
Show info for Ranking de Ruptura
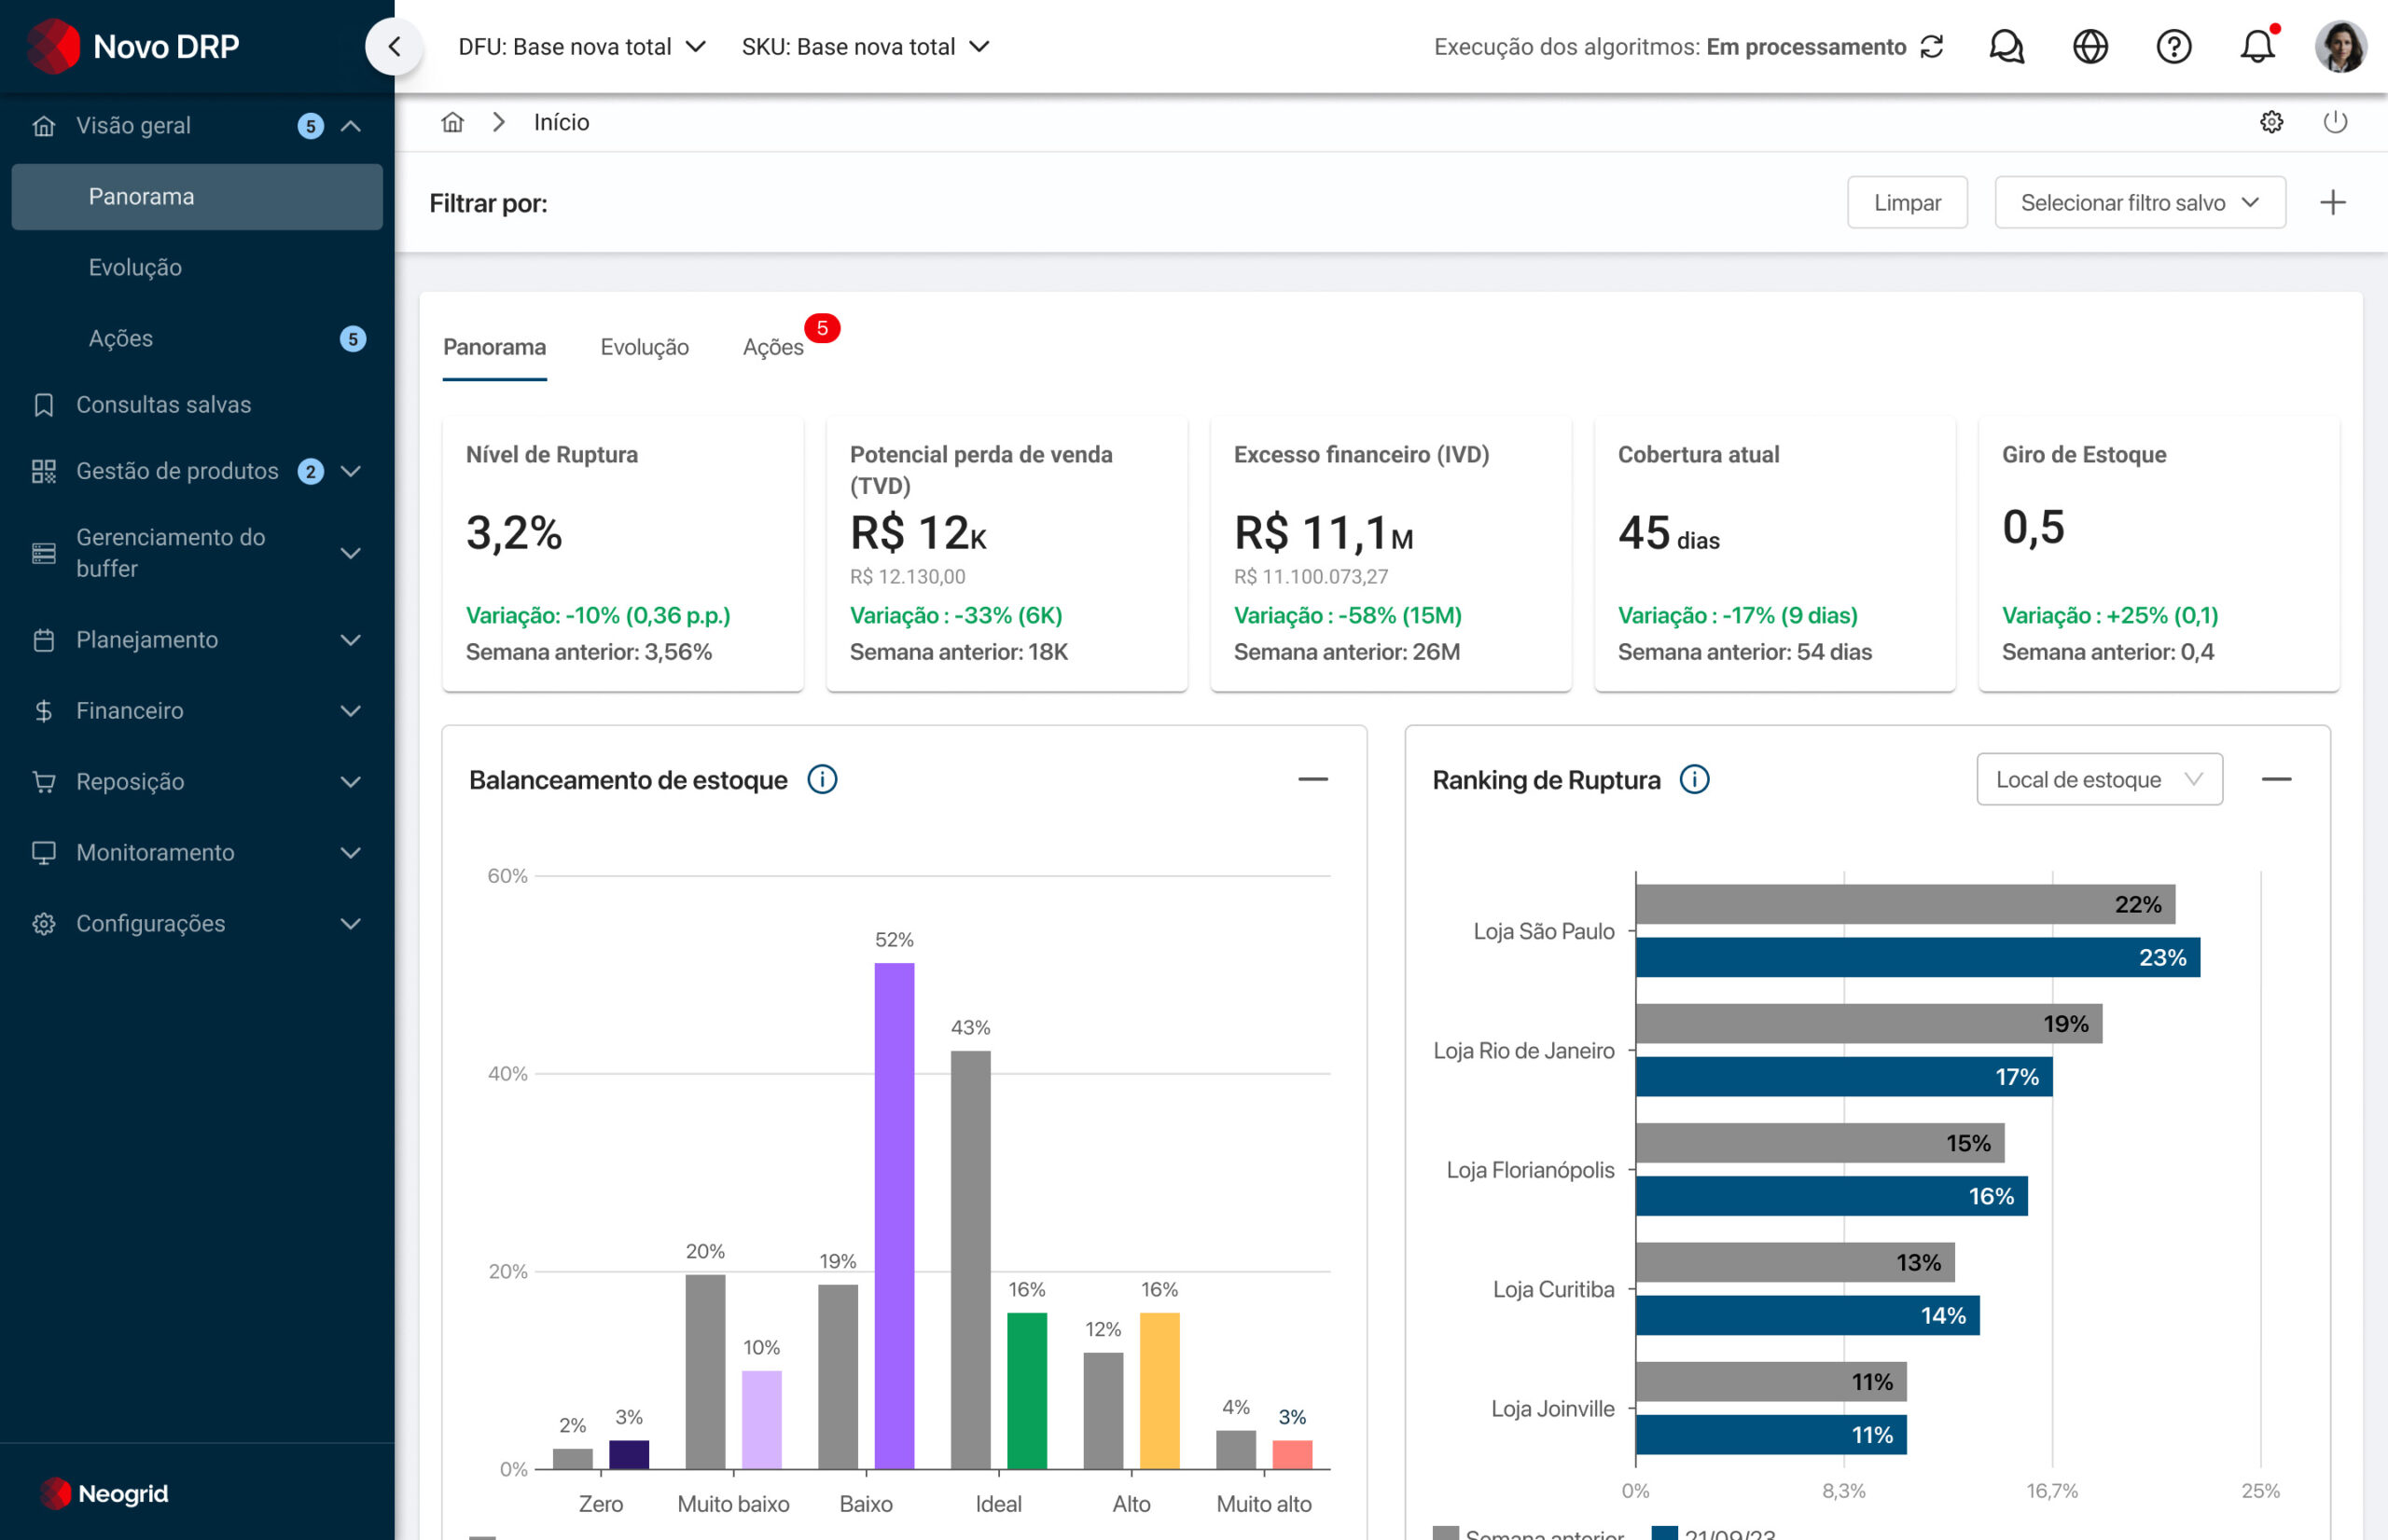coord(1694,779)
